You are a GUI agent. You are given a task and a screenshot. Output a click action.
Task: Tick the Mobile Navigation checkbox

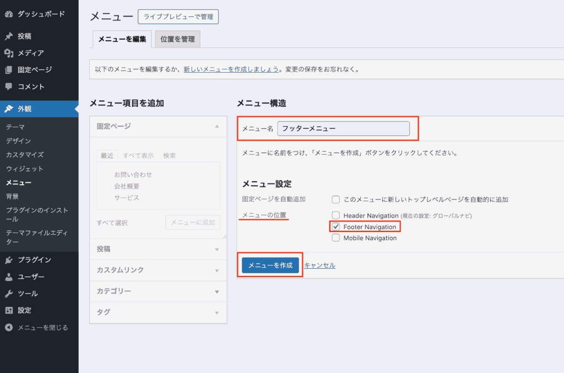336,238
